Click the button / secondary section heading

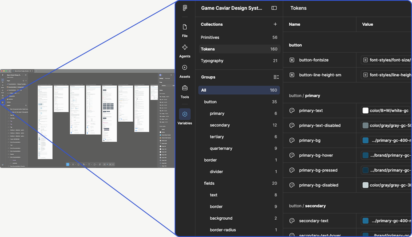coord(307,206)
